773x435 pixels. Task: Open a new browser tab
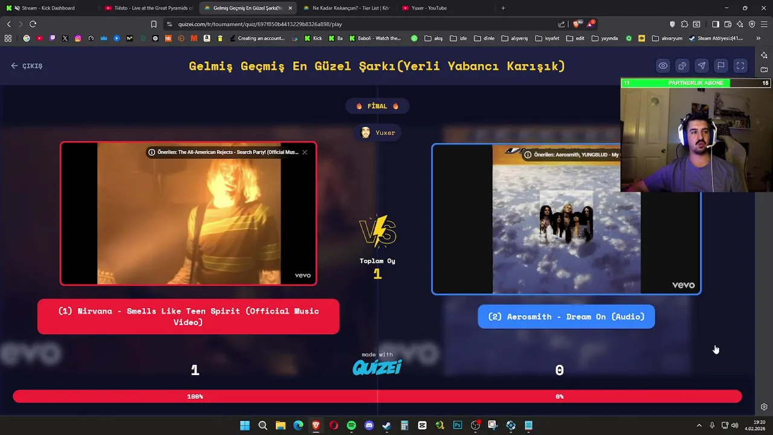[x=503, y=8]
